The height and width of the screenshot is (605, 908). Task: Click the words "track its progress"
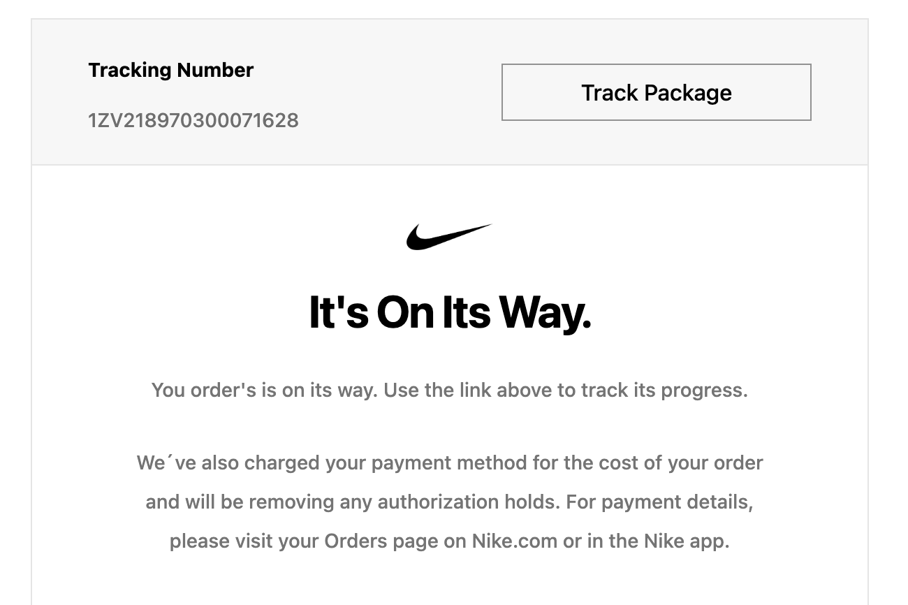point(664,390)
